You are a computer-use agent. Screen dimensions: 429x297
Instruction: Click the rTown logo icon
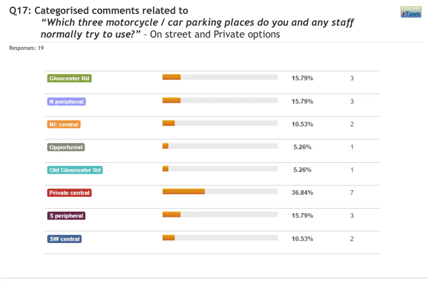coord(411,13)
